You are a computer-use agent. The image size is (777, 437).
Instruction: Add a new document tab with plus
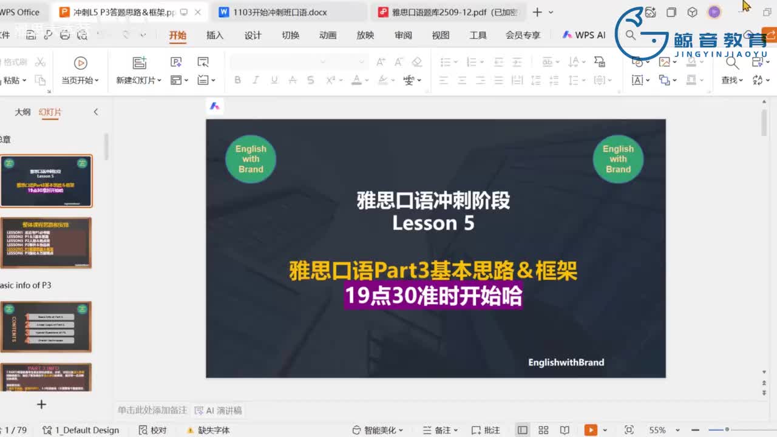point(537,12)
